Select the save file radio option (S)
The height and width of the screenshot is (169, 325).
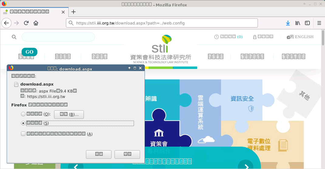(23, 123)
